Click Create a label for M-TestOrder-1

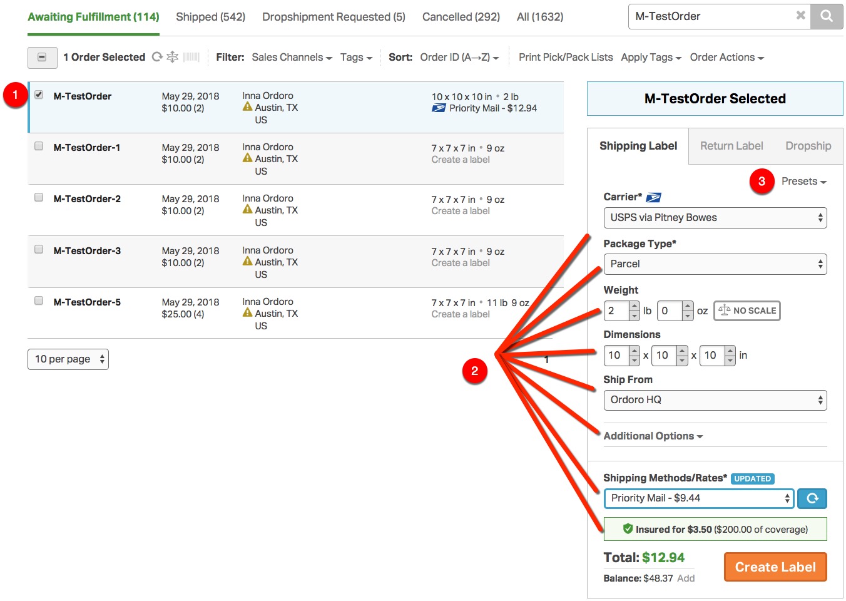tap(461, 160)
